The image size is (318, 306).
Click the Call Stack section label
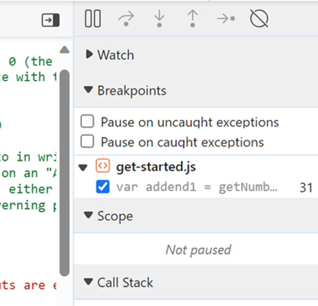125,283
